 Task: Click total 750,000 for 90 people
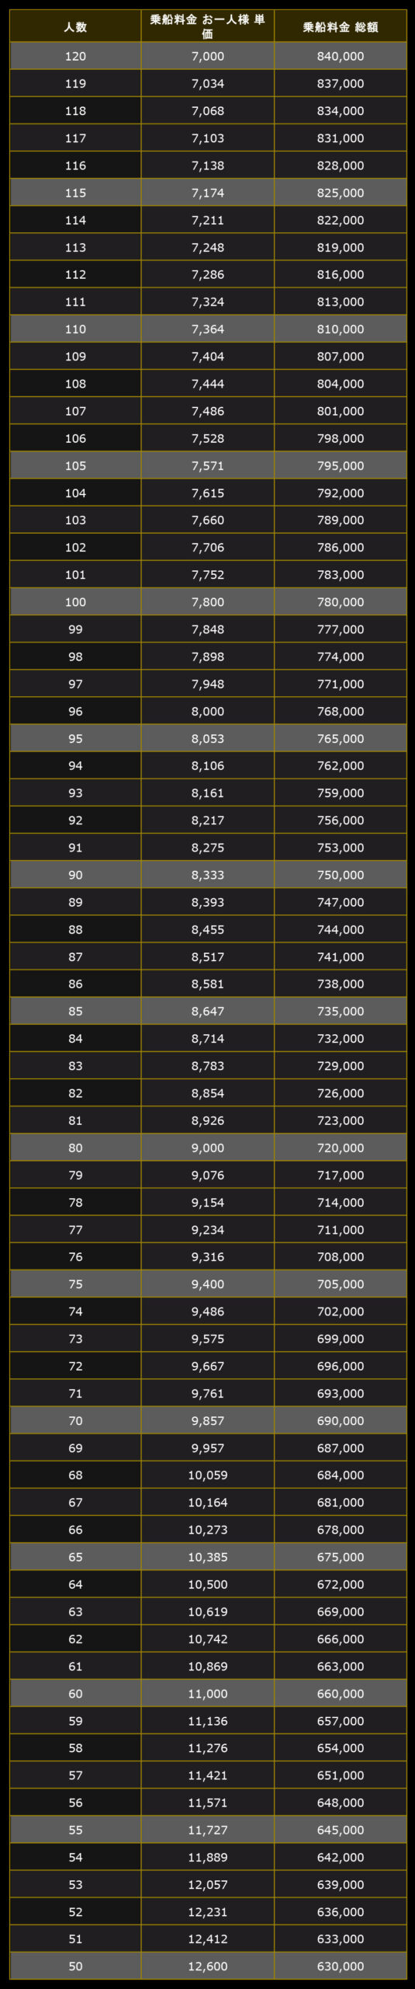tap(340, 874)
